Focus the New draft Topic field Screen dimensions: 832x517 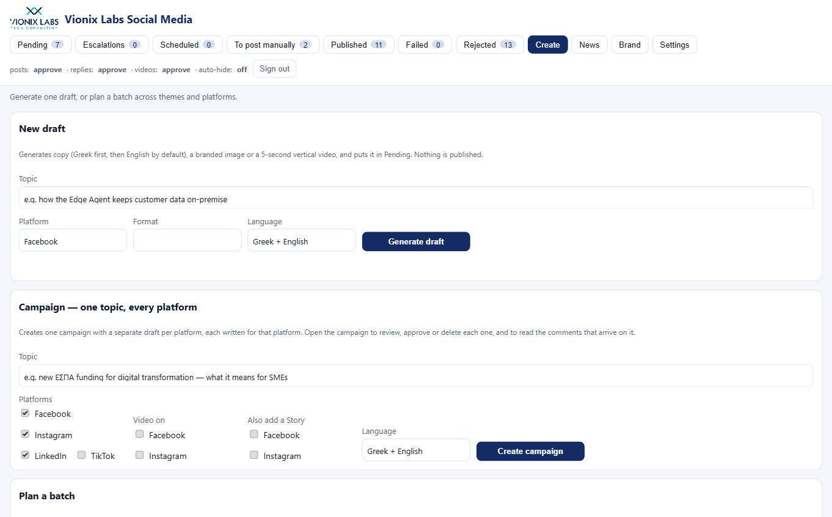click(x=416, y=198)
